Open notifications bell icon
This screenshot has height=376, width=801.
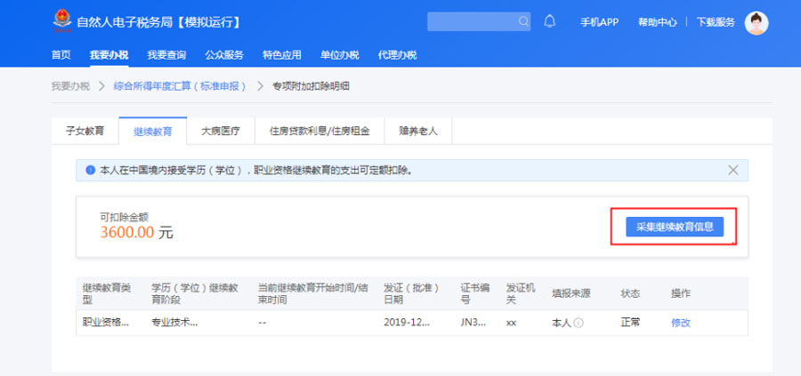[549, 21]
